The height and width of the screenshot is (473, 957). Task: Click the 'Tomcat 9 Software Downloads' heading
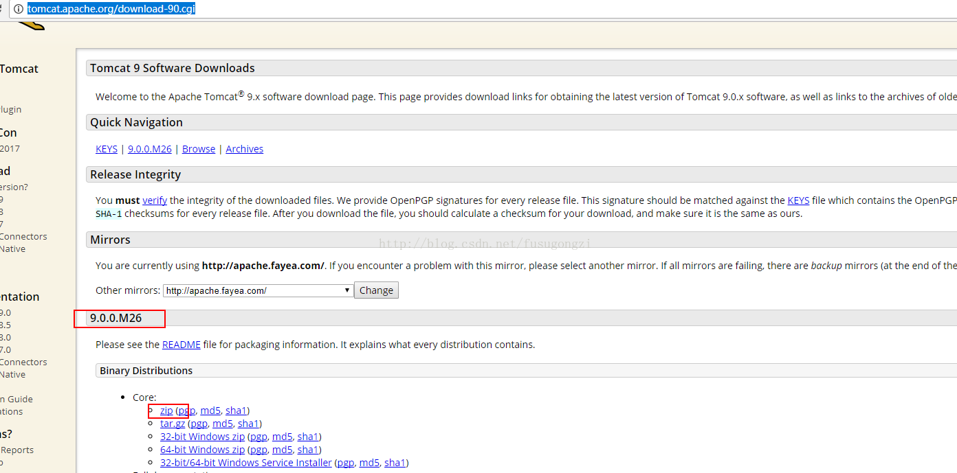tap(173, 68)
